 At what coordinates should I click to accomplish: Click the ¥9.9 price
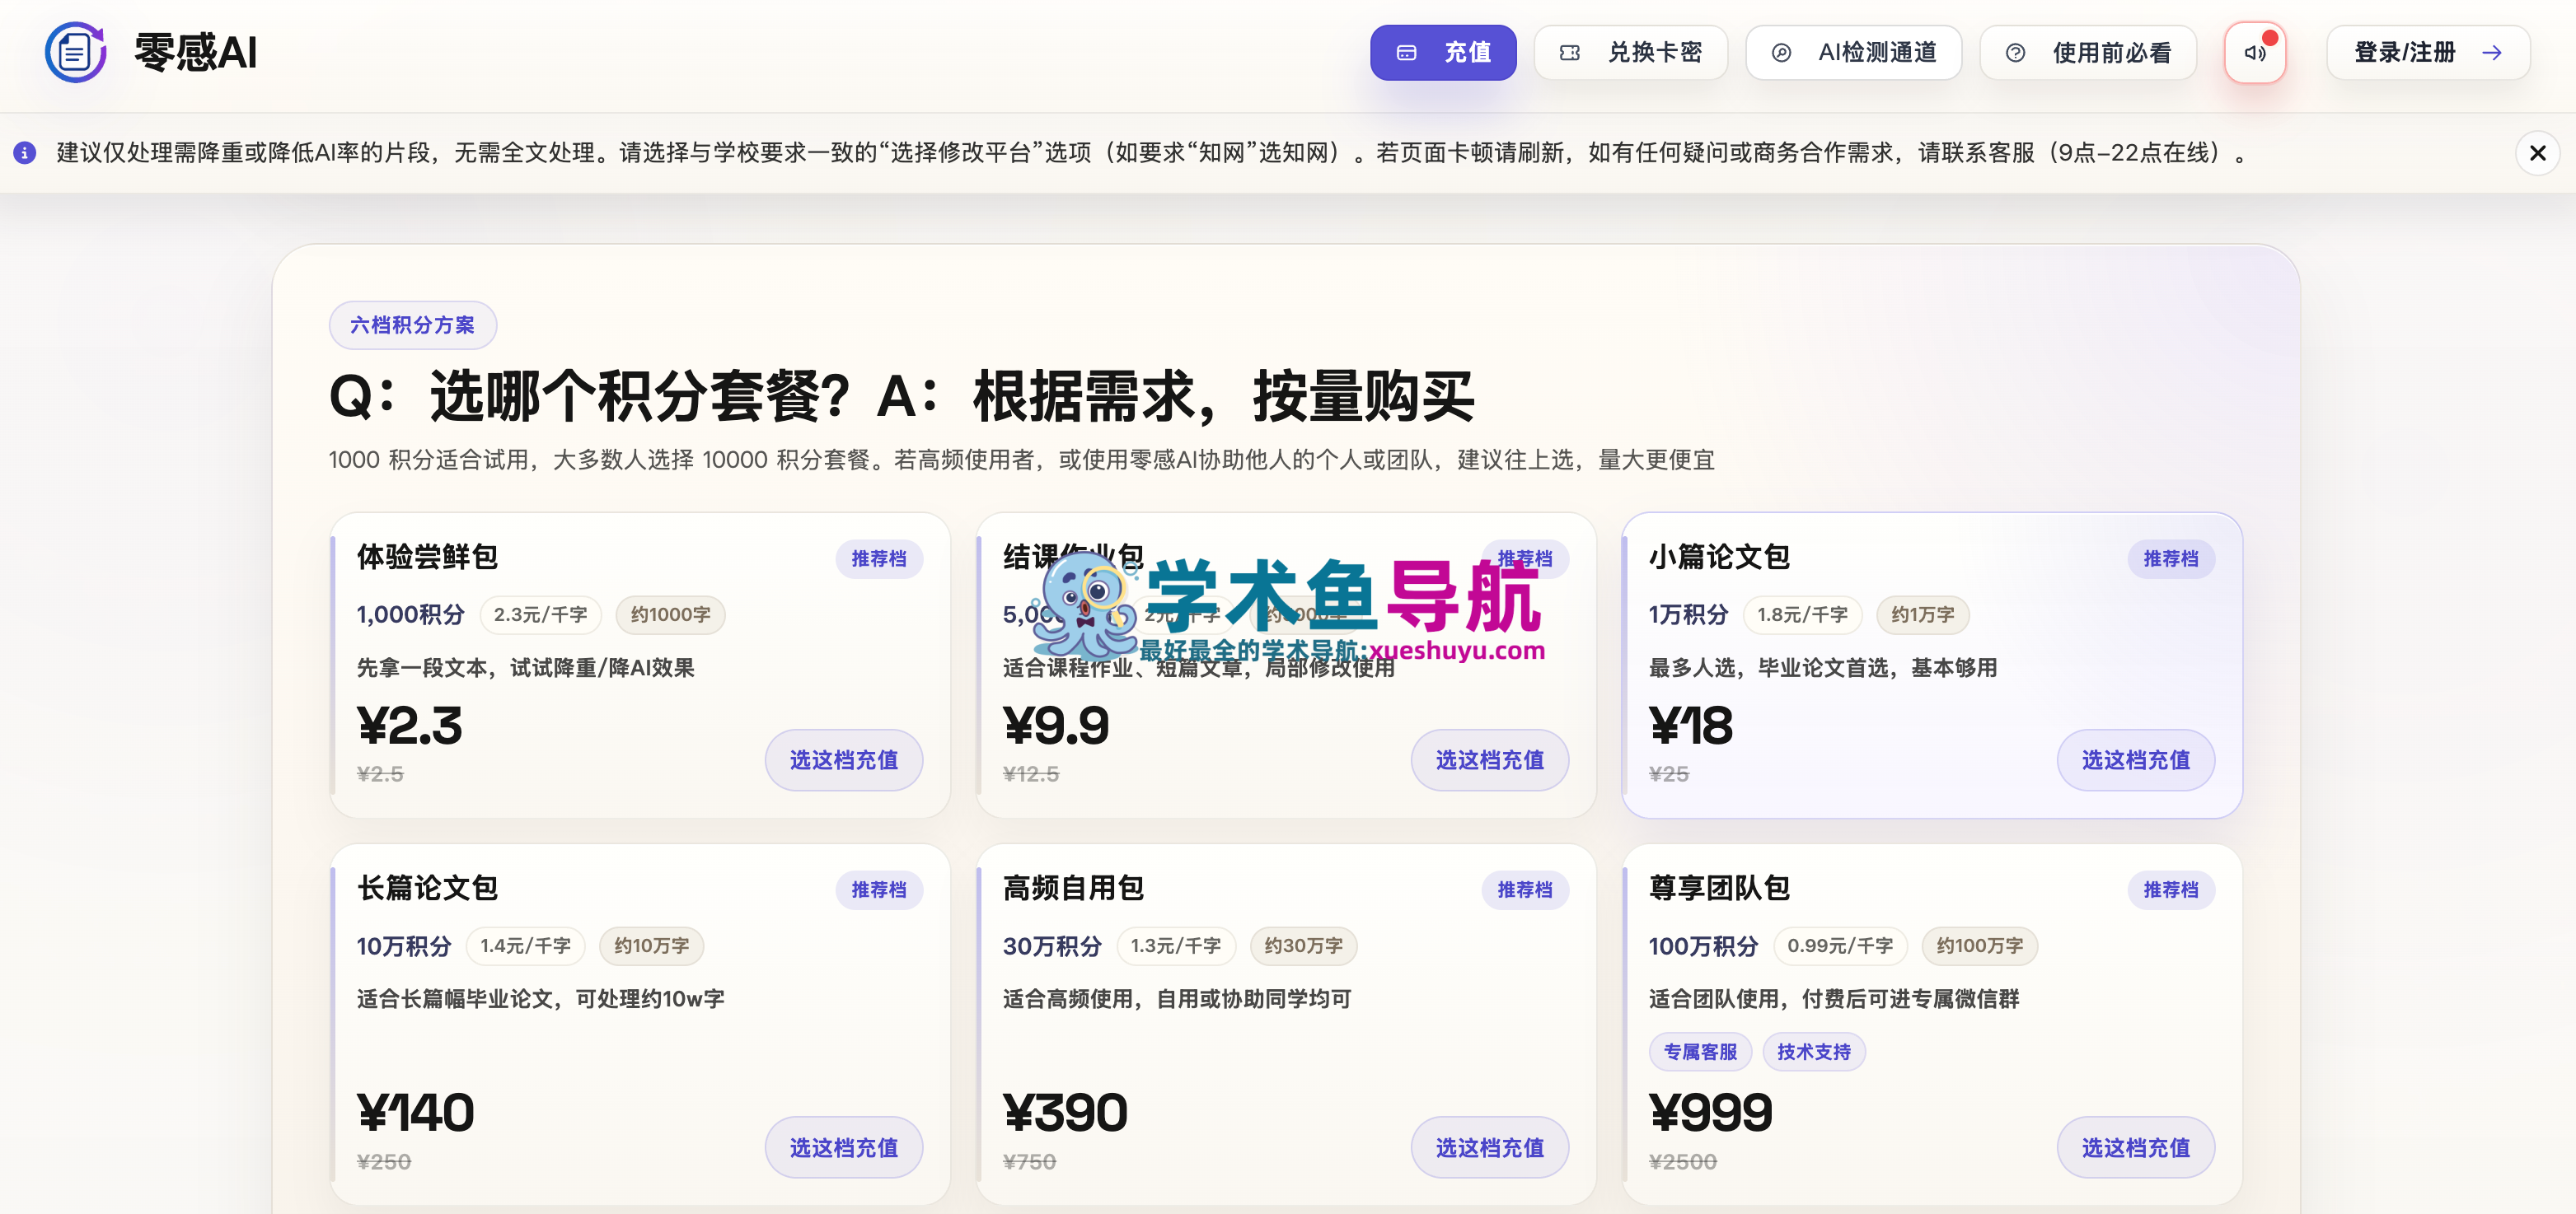tap(1056, 726)
